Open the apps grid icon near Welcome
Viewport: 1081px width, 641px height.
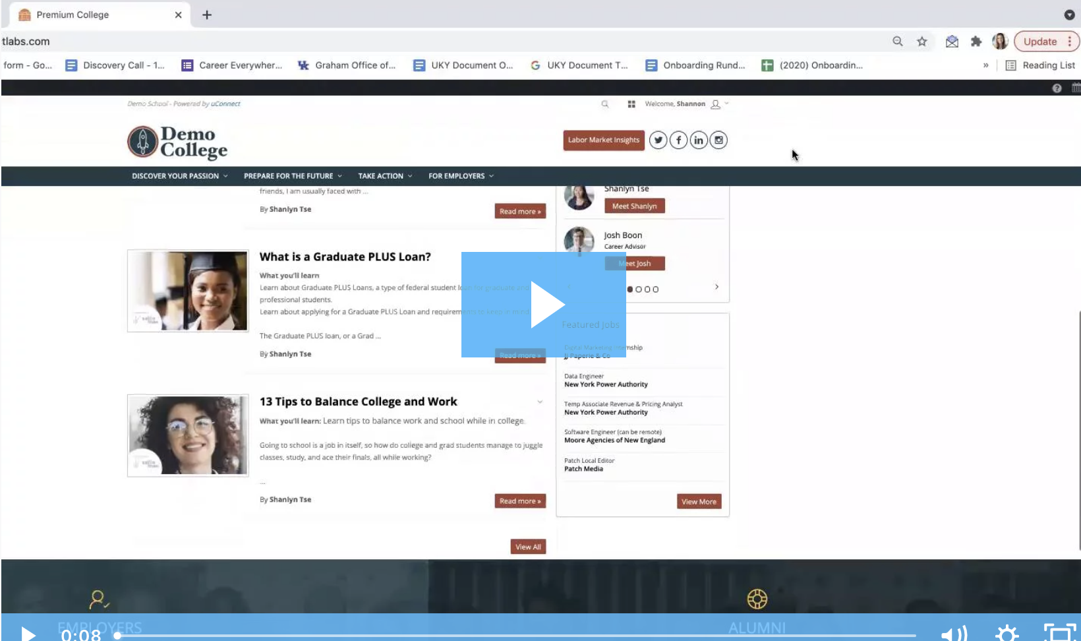coord(631,104)
